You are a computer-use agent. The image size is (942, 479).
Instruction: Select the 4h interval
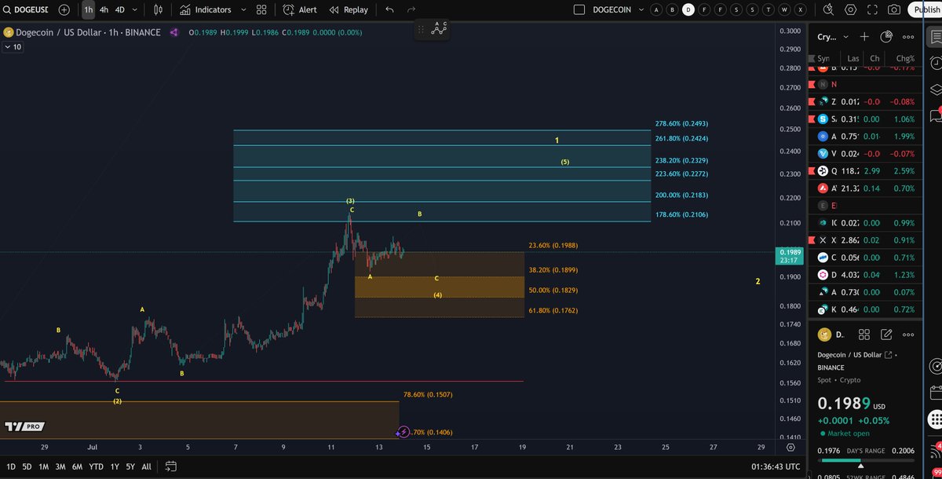click(x=104, y=9)
